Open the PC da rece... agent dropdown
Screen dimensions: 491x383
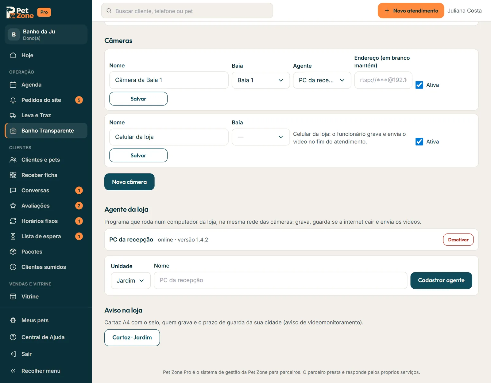coord(322,80)
